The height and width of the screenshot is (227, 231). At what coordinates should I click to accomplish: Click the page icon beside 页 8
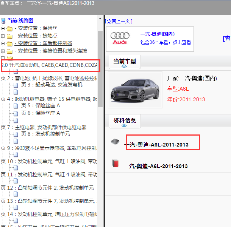[x=16, y=134]
